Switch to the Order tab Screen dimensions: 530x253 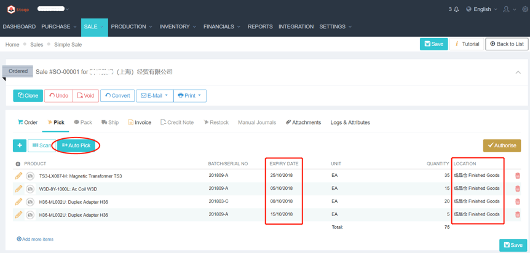[28, 123]
